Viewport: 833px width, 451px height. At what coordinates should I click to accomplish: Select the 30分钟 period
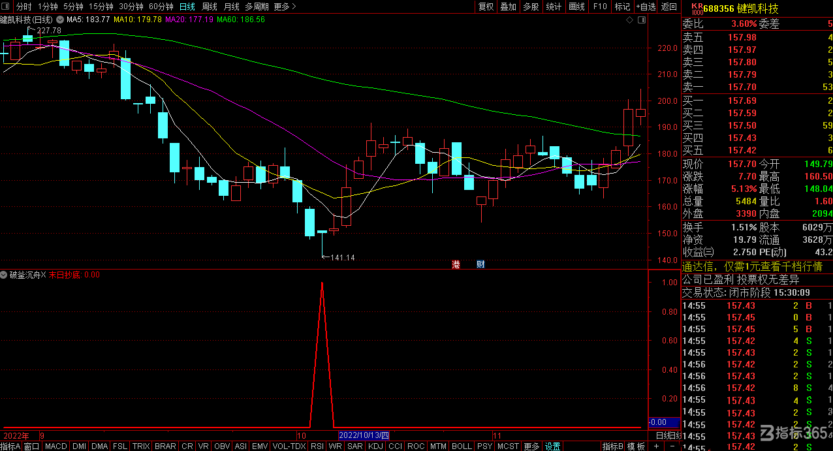131,7
